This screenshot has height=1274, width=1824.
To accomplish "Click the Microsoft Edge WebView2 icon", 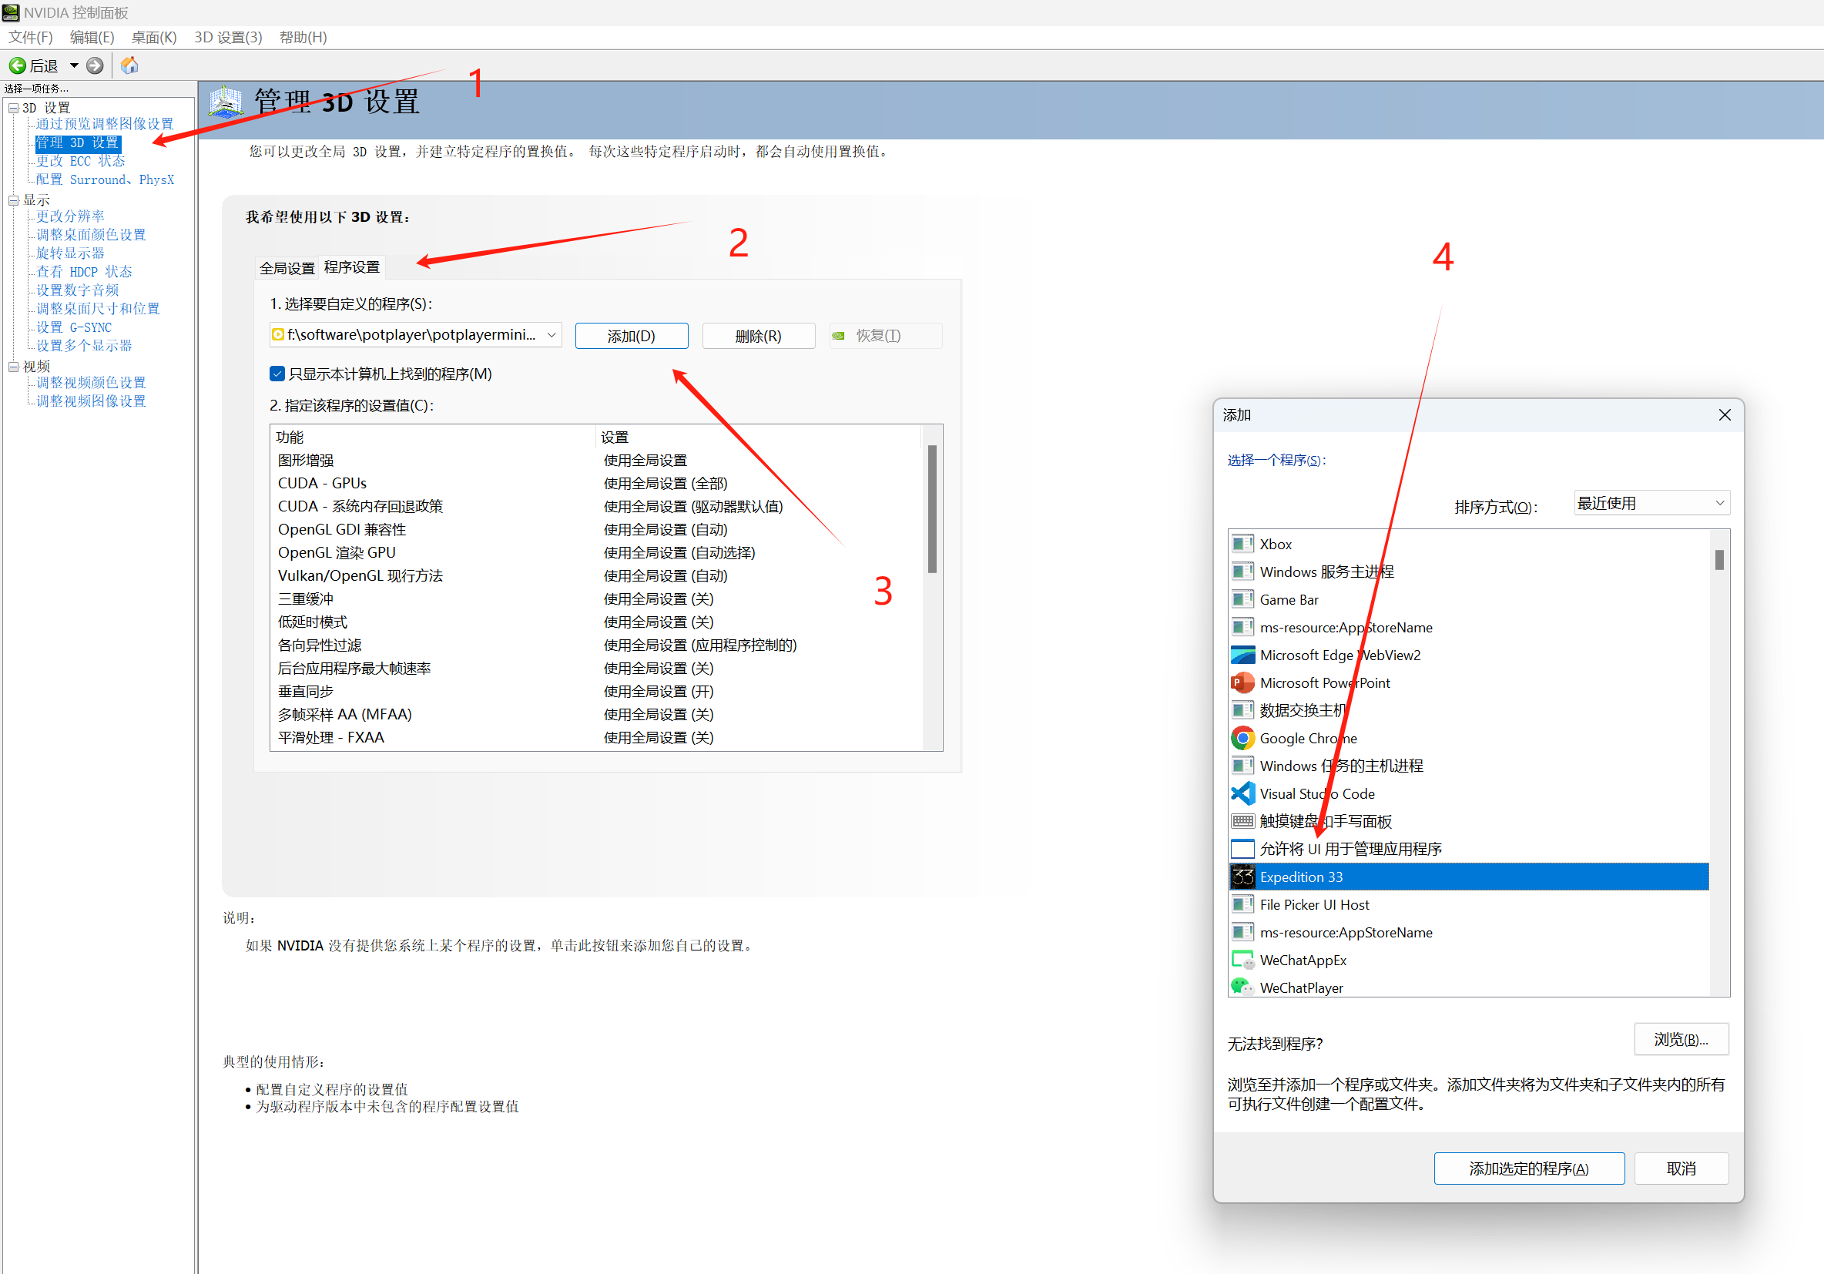I will (1242, 655).
